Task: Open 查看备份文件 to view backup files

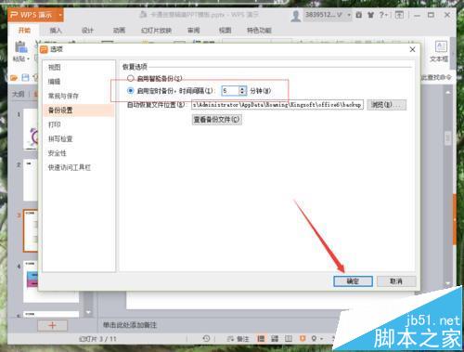Action: pos(216,120)
